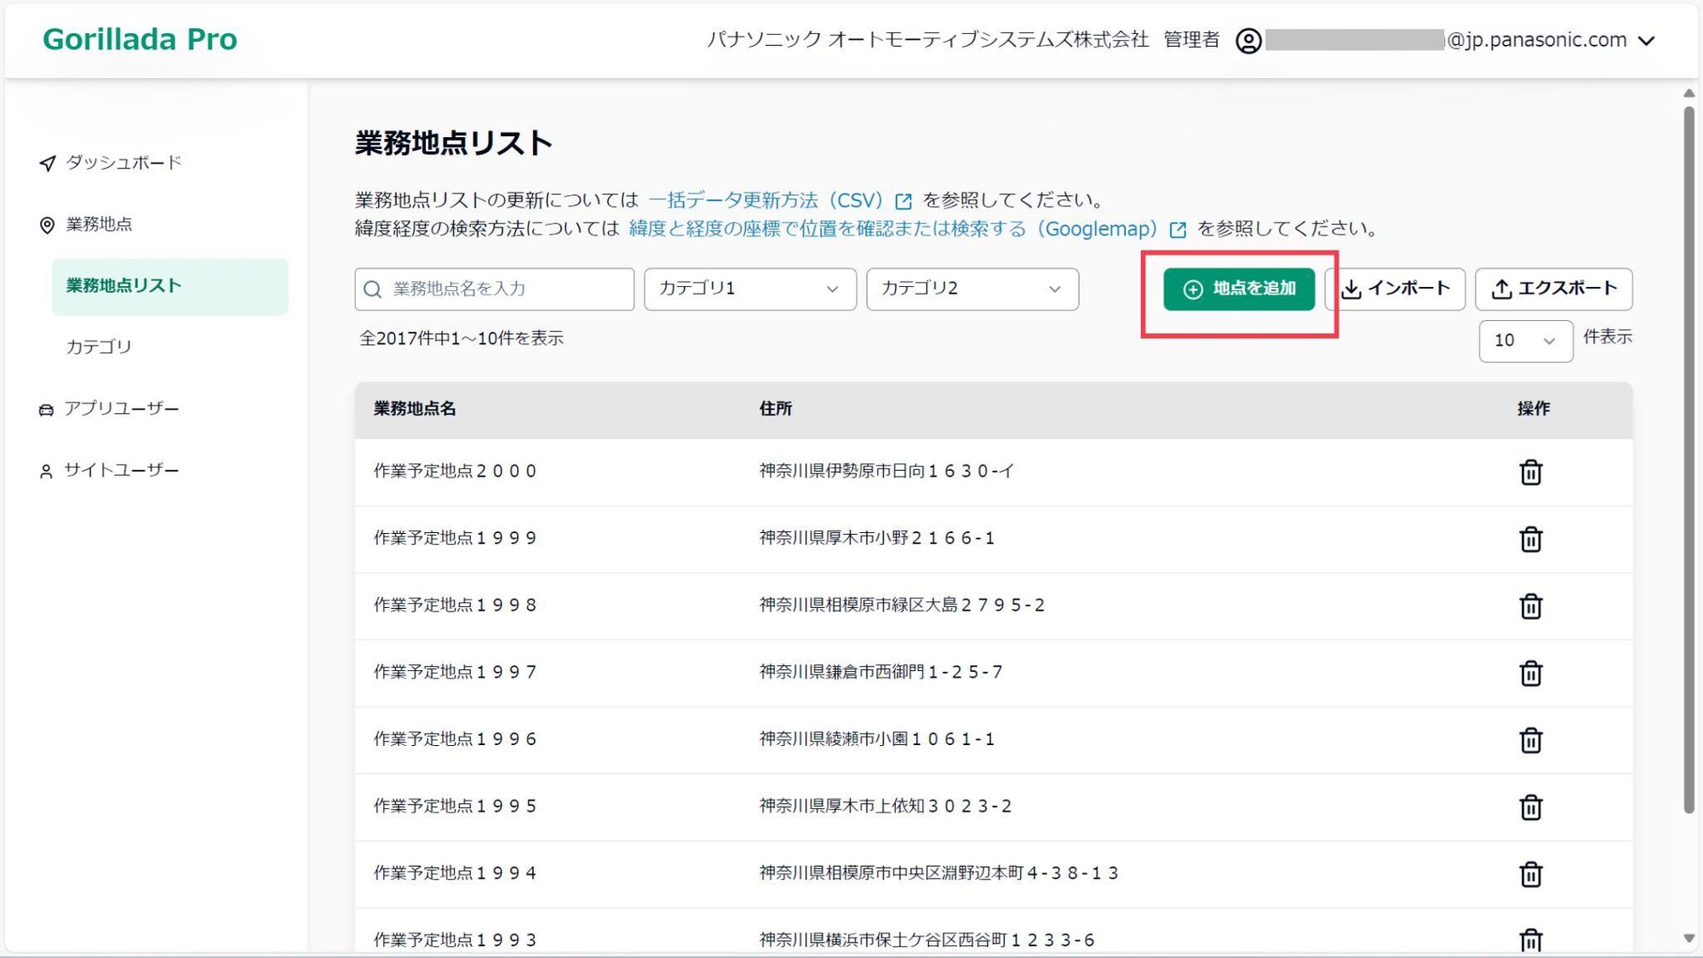The image size is (1703, 958).
Task: Click the person icon beside サイトユーザー
Action: click(46, 471)
